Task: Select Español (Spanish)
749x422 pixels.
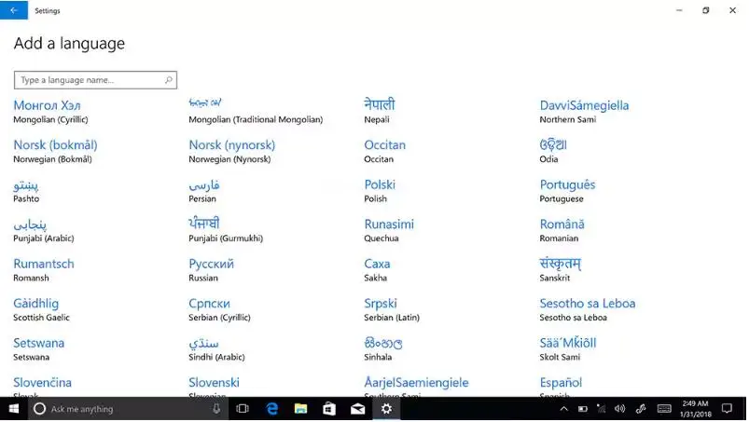Action: (x=561, y=387)
